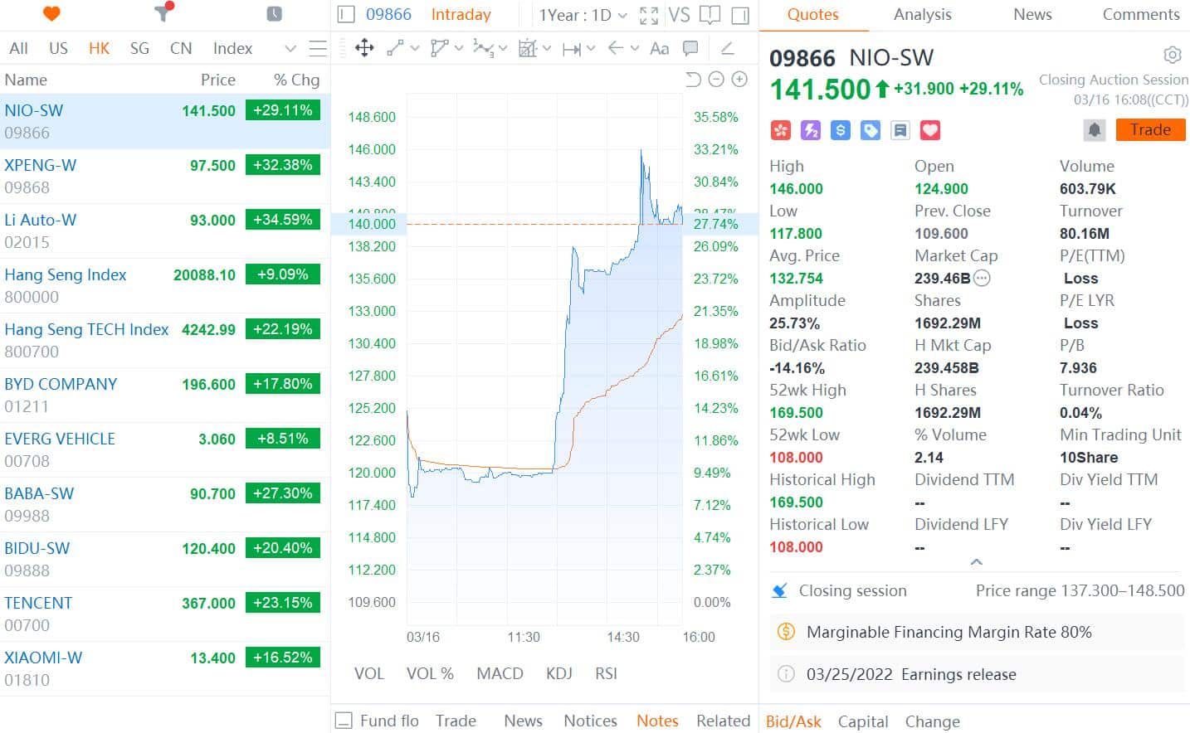Switch to the Analysis tab
This screenshot has width=1190, height=733.
(x=922, y=15)
